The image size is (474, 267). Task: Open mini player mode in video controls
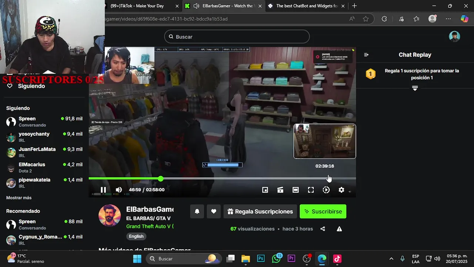pyautogui.click(x=265, y=190)
